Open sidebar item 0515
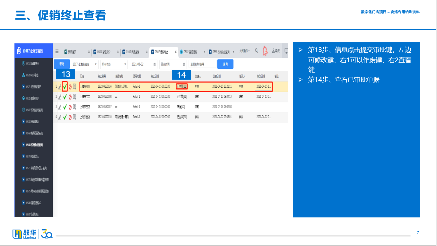Image resolution: width=437 pixels, height=246 pixels. coord(34,64)
